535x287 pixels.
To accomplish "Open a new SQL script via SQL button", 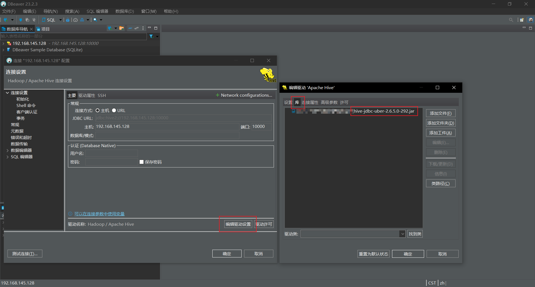I will point(48,20).
